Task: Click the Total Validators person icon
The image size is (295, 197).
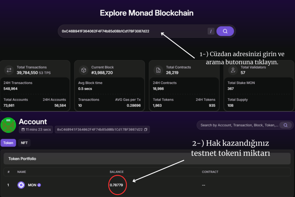Action: [x=233, y=70]
